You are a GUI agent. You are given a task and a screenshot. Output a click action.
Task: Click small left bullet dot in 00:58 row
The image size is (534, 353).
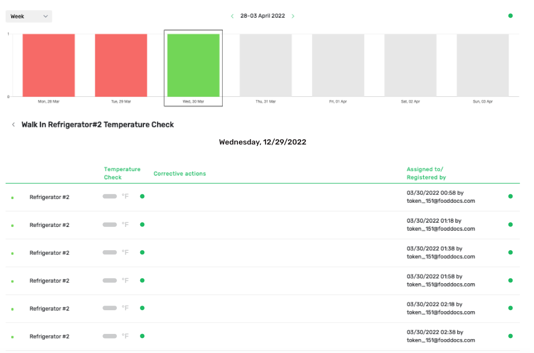pyautogui.click(x=13, y=198)
